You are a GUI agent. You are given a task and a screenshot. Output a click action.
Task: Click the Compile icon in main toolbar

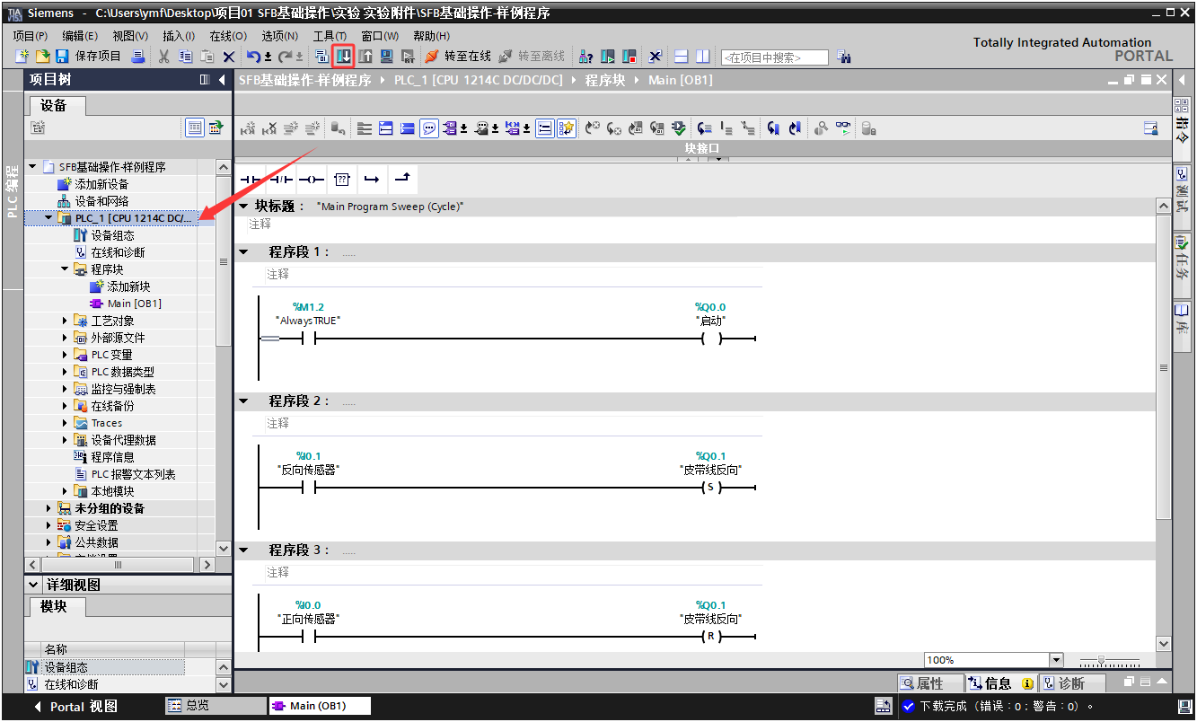coord(322,57)
